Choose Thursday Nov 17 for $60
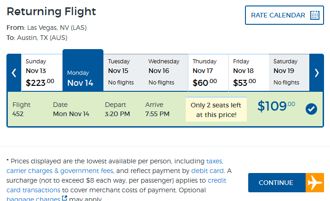 pyautogui.click(x=208, y=73)
